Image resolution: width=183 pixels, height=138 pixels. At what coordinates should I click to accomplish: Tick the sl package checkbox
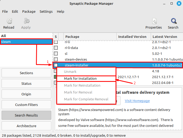click(56, 54)
